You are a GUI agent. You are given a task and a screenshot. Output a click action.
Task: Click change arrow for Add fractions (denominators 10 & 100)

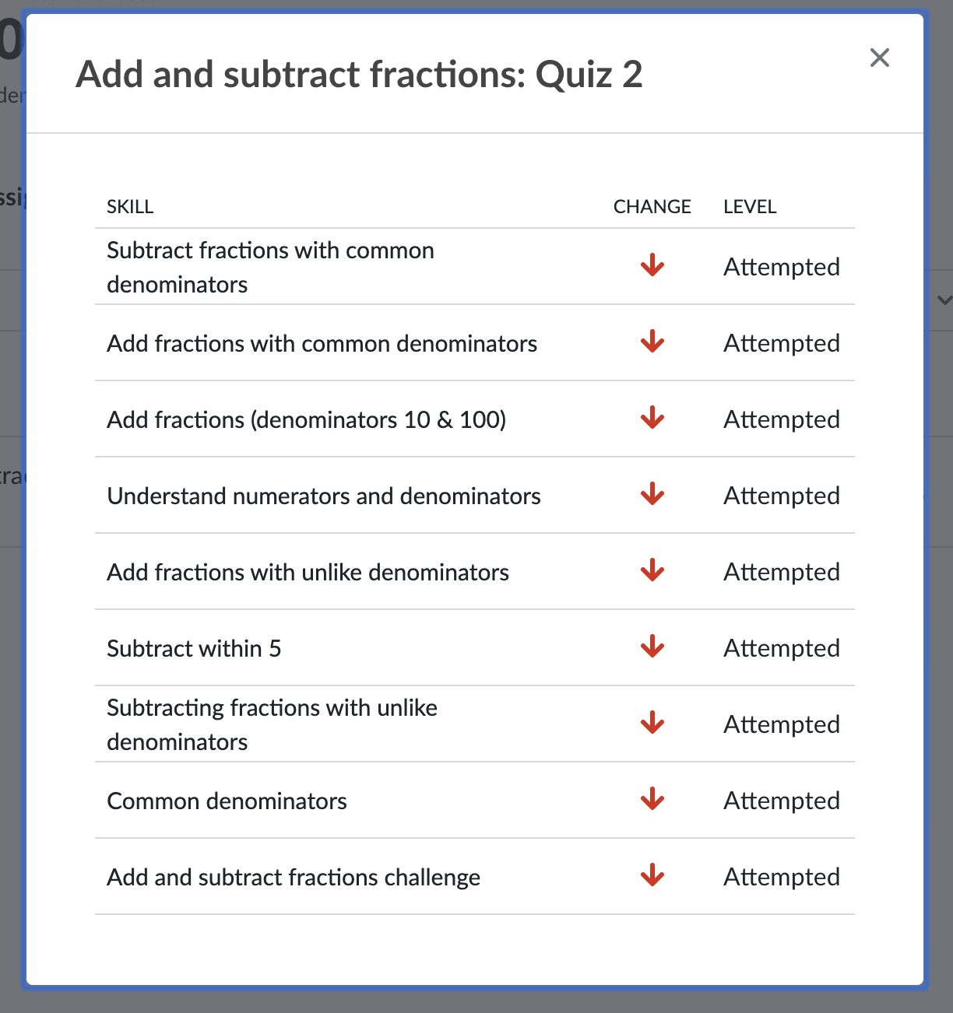click(652, 419)
